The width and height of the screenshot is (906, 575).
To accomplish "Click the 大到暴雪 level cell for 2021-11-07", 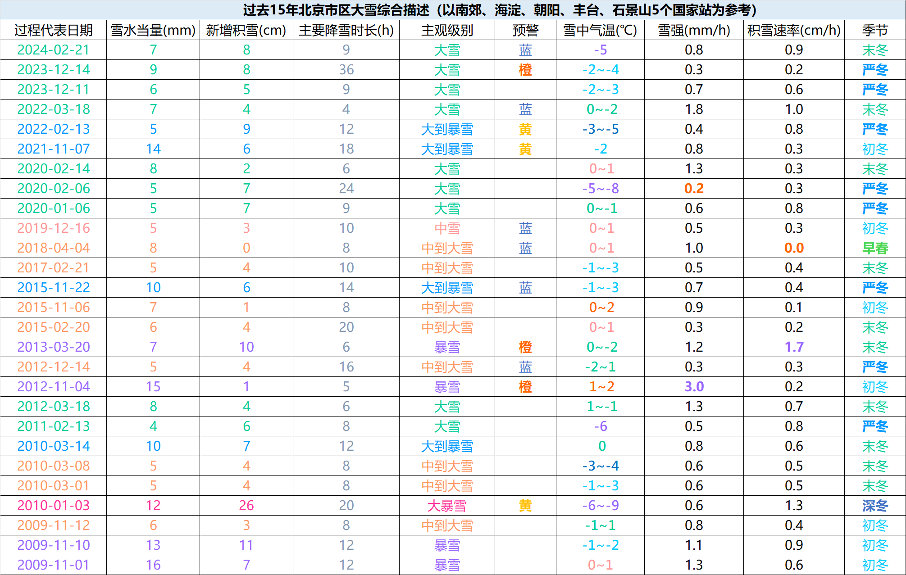I will click(447, 149).
